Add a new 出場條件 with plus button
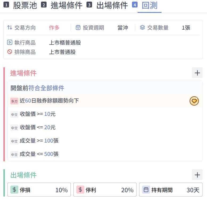Image resolution: width=207 pixels, height=200 pixels. point(197,175)
